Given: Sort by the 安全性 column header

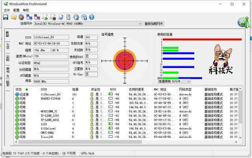Looking at the screenshot, I should 95,89.
